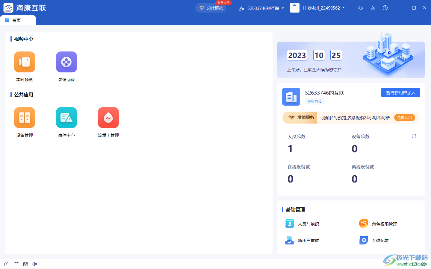Expand the 52633746的互联 account dropdown

point(261,8)
